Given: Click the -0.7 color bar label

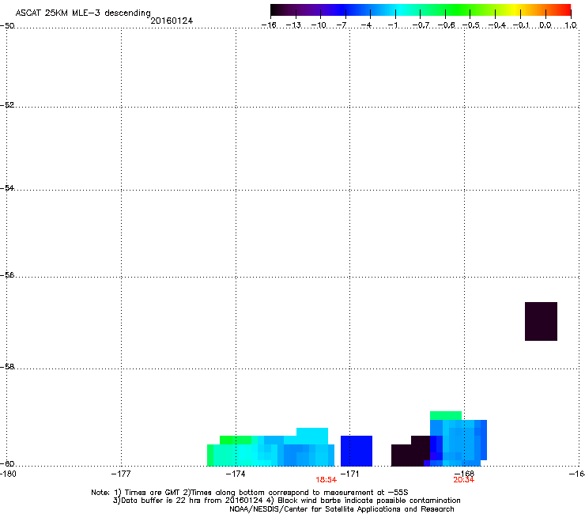Looking at the screenshot, I should 421,25.
